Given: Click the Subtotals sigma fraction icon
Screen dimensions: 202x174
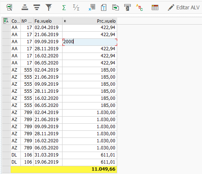Looking at the screenshot, I should pyautogui.click(x=76, y=7).
